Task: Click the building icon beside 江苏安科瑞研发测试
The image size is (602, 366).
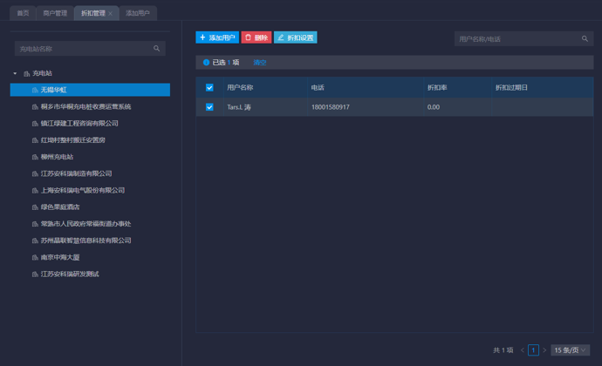Action: [35, 274]
